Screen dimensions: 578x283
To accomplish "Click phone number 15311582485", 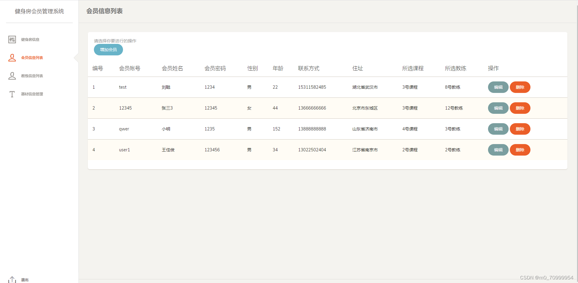I will (x=312, y=87).
